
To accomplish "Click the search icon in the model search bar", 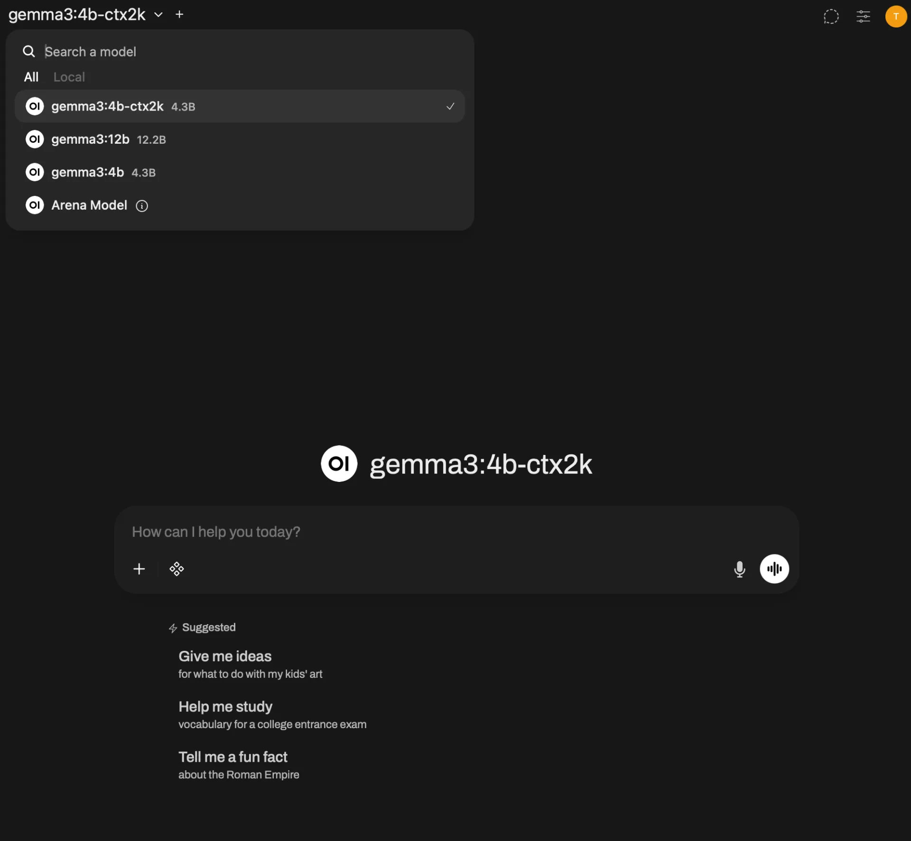I will pos(28,51).
